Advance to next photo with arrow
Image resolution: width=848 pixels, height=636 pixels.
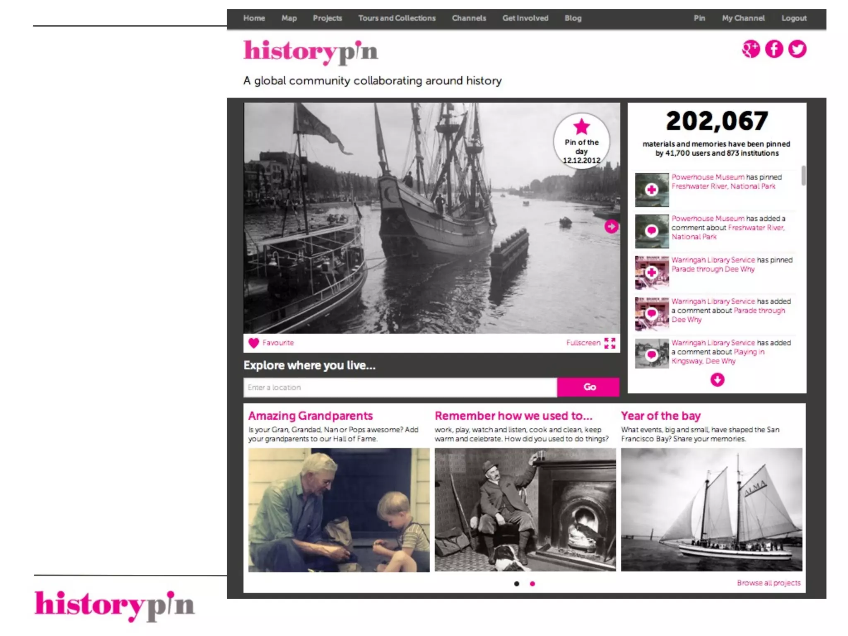point(611,226)
